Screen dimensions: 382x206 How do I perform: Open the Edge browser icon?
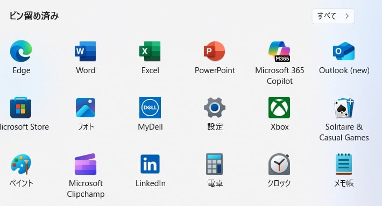[21, 51]
